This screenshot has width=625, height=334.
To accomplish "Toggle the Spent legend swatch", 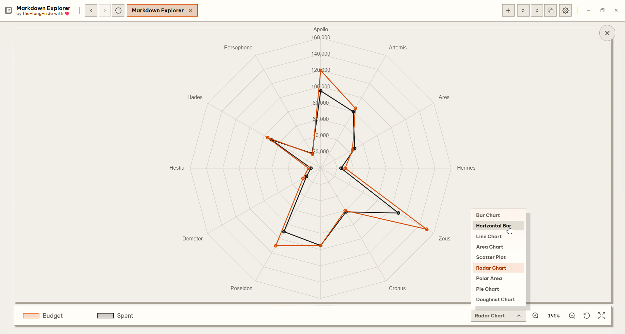I will (x=106, y=315).
